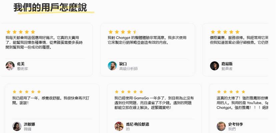
Task: Click the 我們的用戶怎麼說 heading
Action: [x=50, y=7]
